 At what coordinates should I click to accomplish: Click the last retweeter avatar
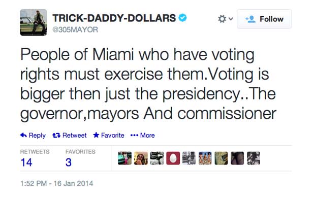[x=254, y=158]
